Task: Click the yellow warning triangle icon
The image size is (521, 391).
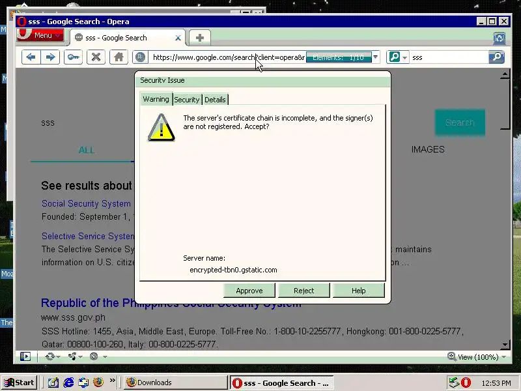Action: tap(161, 128)
